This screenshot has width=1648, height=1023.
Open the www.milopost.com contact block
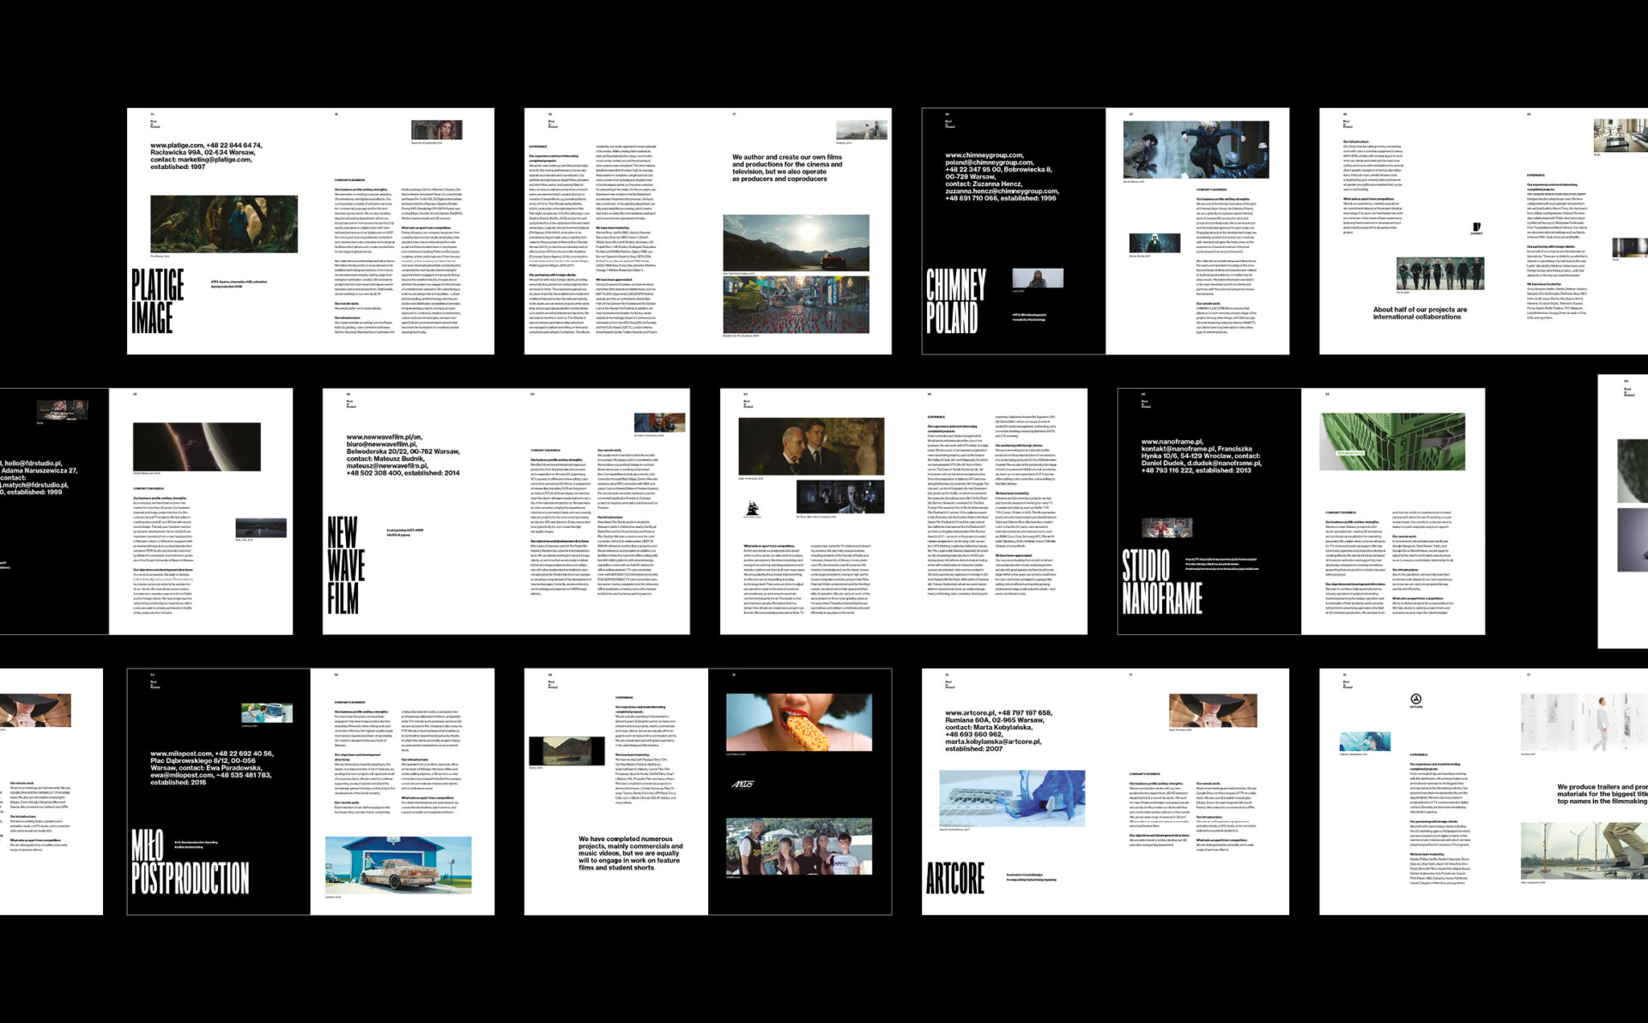[x=211, y=767]
